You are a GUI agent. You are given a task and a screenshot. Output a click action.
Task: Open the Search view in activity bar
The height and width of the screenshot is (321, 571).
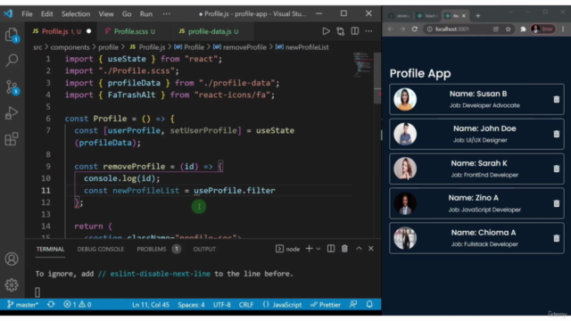coord(12,61)
